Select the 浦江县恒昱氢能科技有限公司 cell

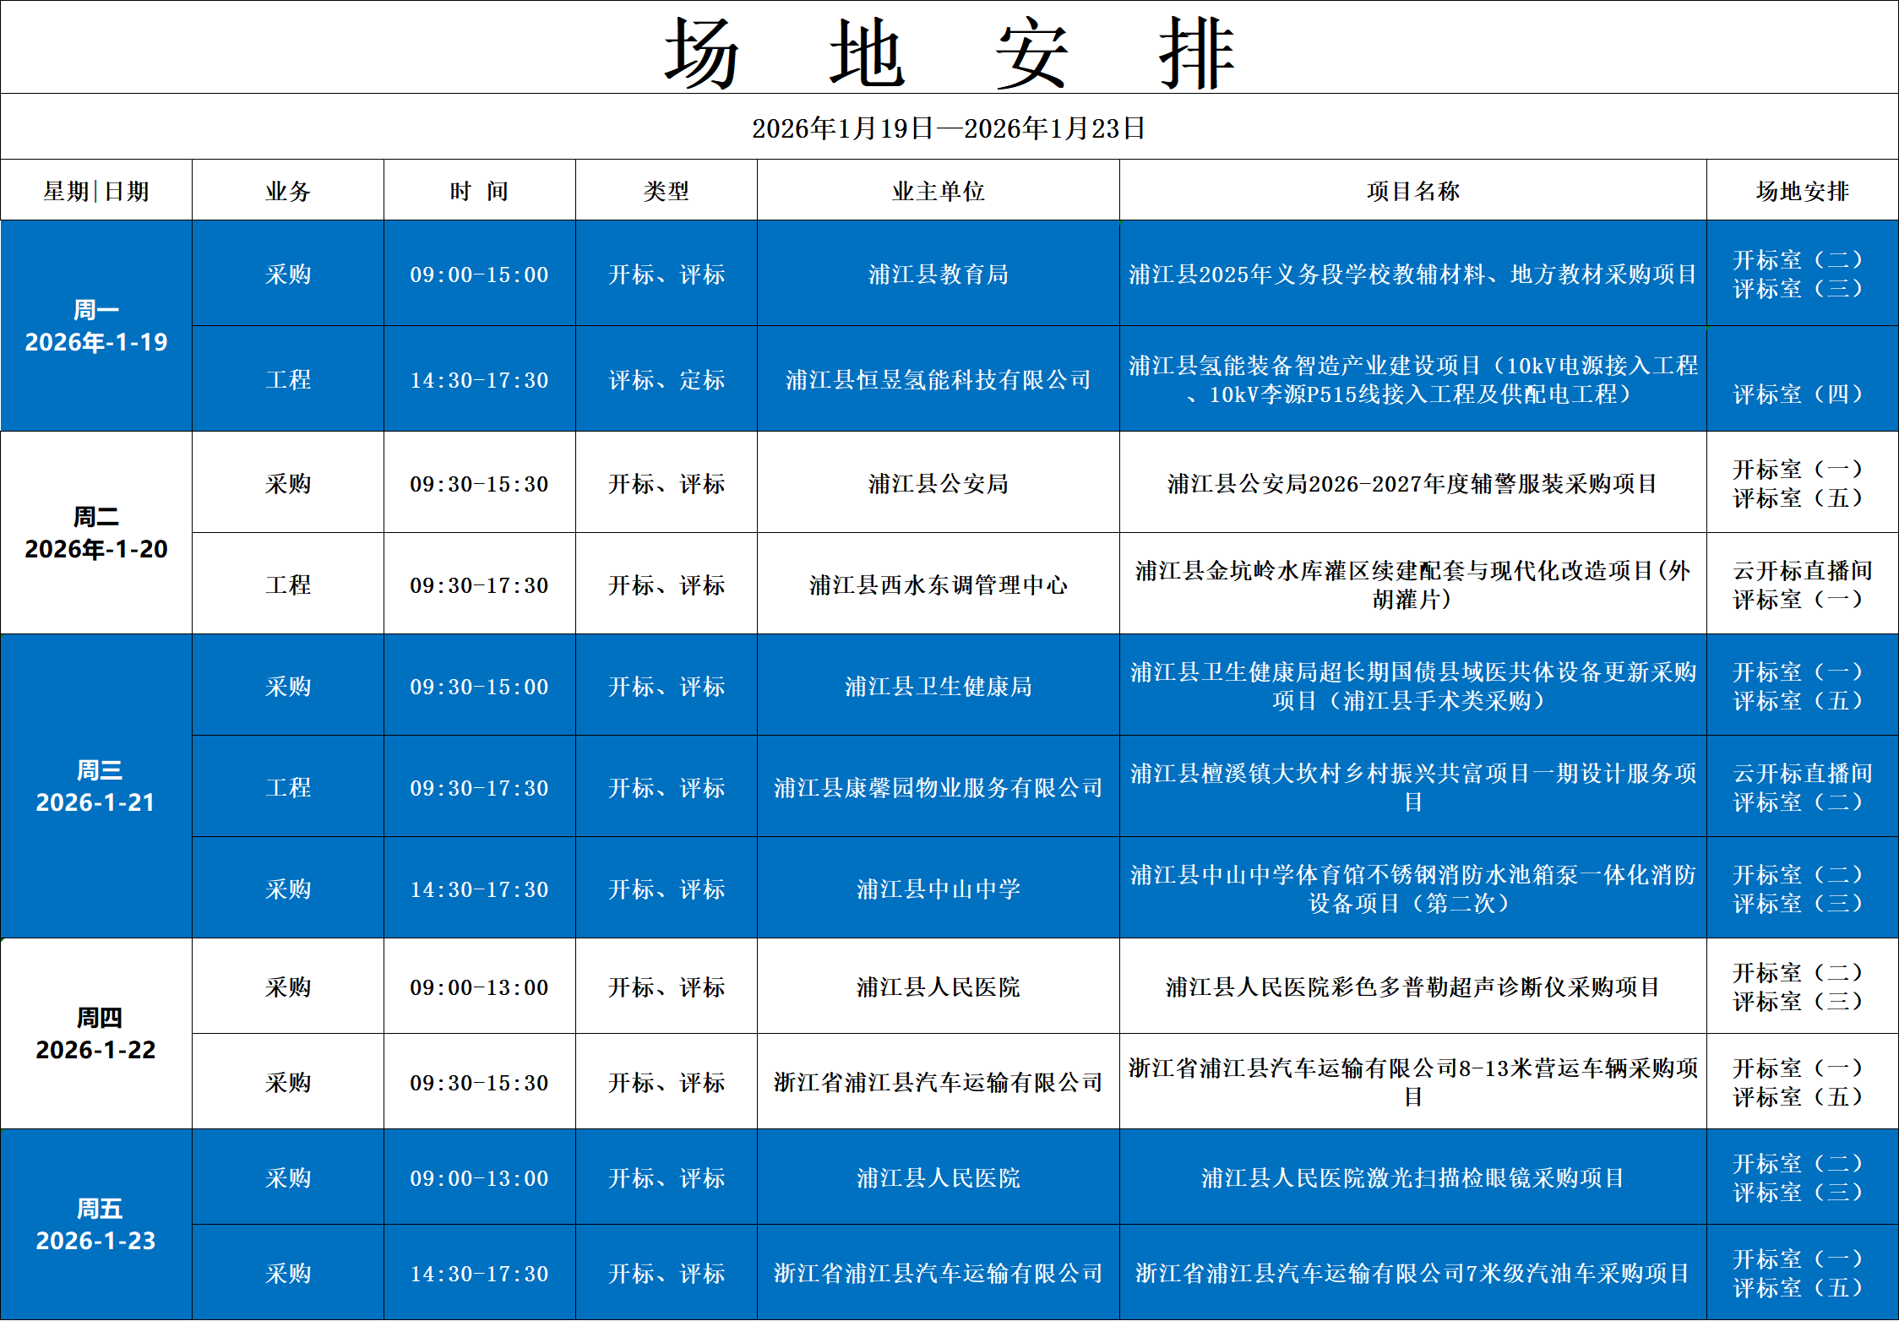(938, 380)
